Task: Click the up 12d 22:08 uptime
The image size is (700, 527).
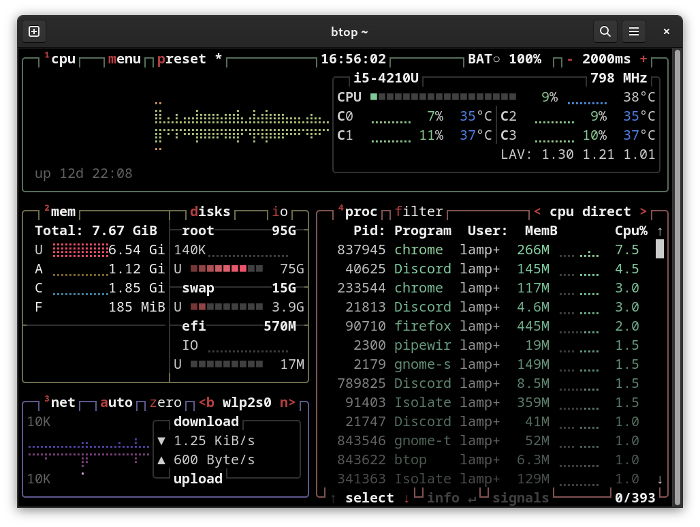Action: click(84, 173)
